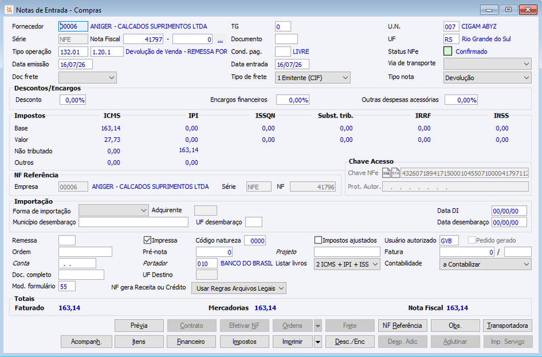Expand the Contabilidade dropdown
Image resolution: width=542 pixels, height=357 pixels.
485,264
